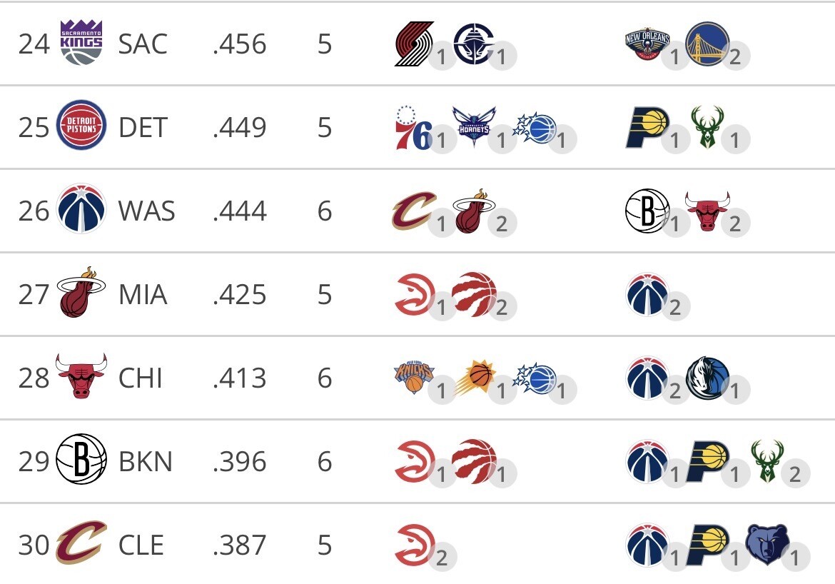Image resolution: width=835 pixels, height=584 pixels.
Task: Click the Trail Blazers logo in SAC row
Action: click(x=415, y=44)
